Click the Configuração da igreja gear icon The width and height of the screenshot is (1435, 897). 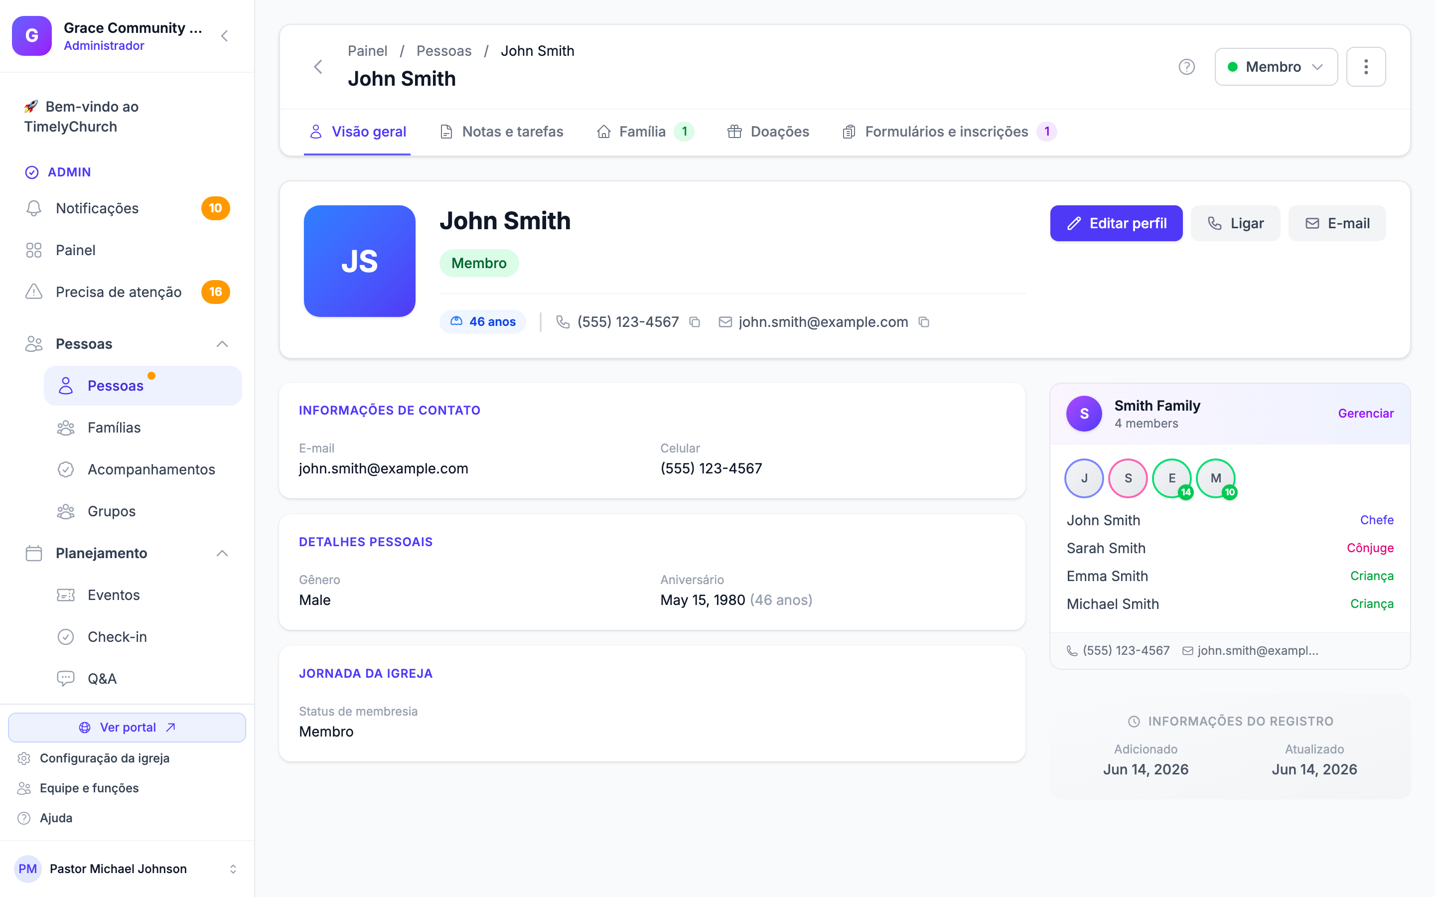24,758
